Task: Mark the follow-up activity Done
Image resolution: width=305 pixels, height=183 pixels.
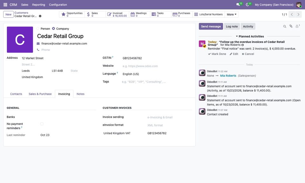Action: click(x=217, y=54)
